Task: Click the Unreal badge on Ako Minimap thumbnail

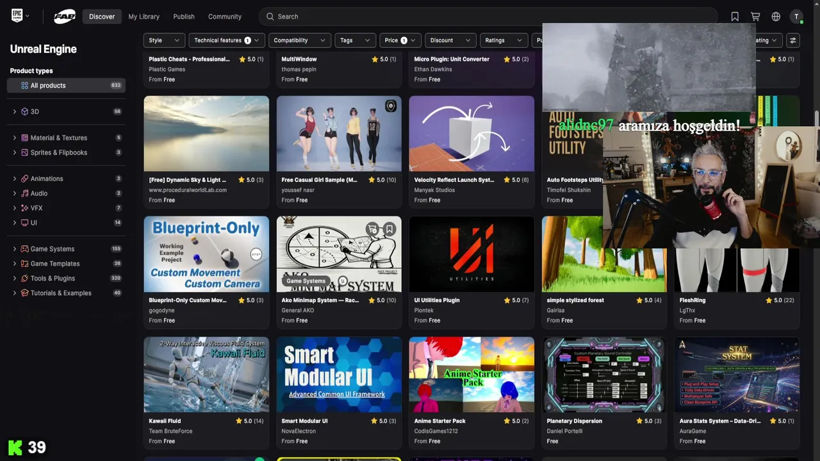Action: [x=343, y=280]
